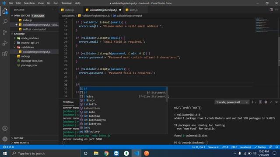The height and width of the screenshot is (157, 280).
Task: Open the Terminal menu
Action: tap(66, 3)
